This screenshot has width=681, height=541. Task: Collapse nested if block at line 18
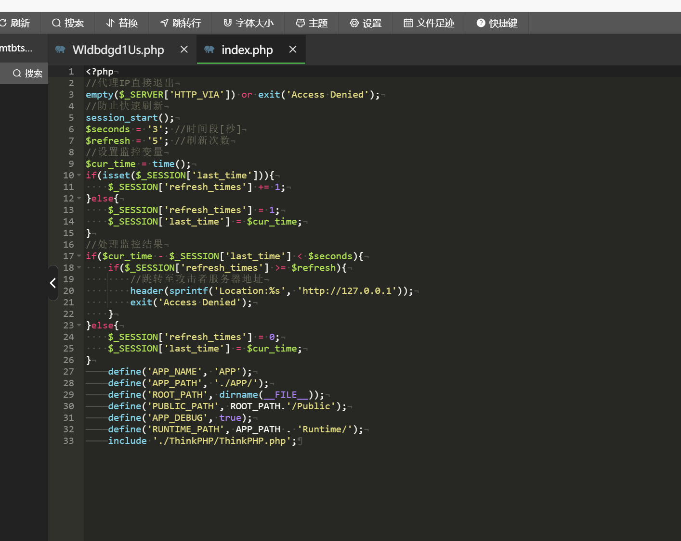coord(79,267)
